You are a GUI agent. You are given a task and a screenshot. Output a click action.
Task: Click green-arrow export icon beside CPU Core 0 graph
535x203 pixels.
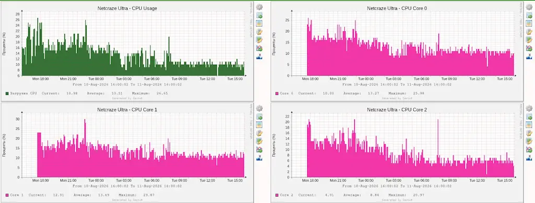[x=529, y=15]
